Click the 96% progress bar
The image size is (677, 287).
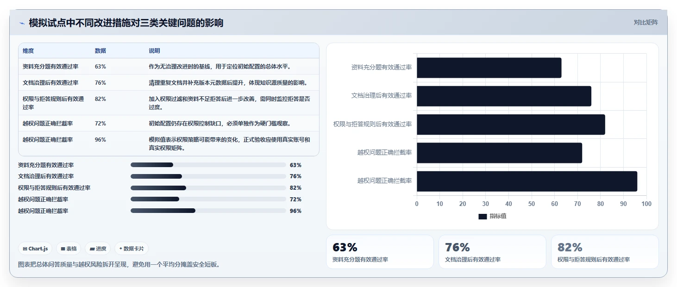click(x=208, y=211)
